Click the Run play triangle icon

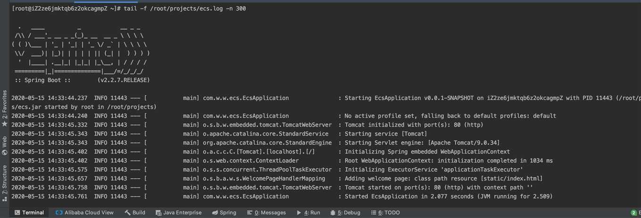pyautogui.click(x=299, y=213)
